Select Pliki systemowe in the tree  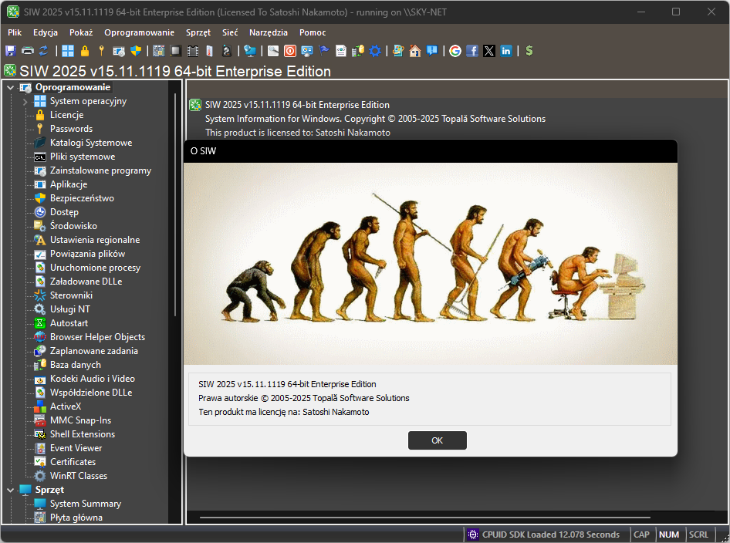(x=83, y=157)
